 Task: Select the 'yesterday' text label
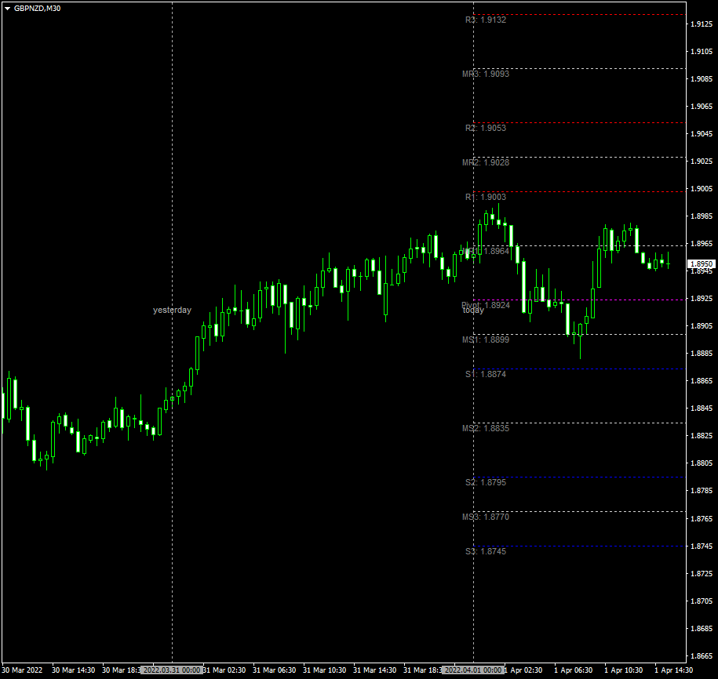coord(172,310)
